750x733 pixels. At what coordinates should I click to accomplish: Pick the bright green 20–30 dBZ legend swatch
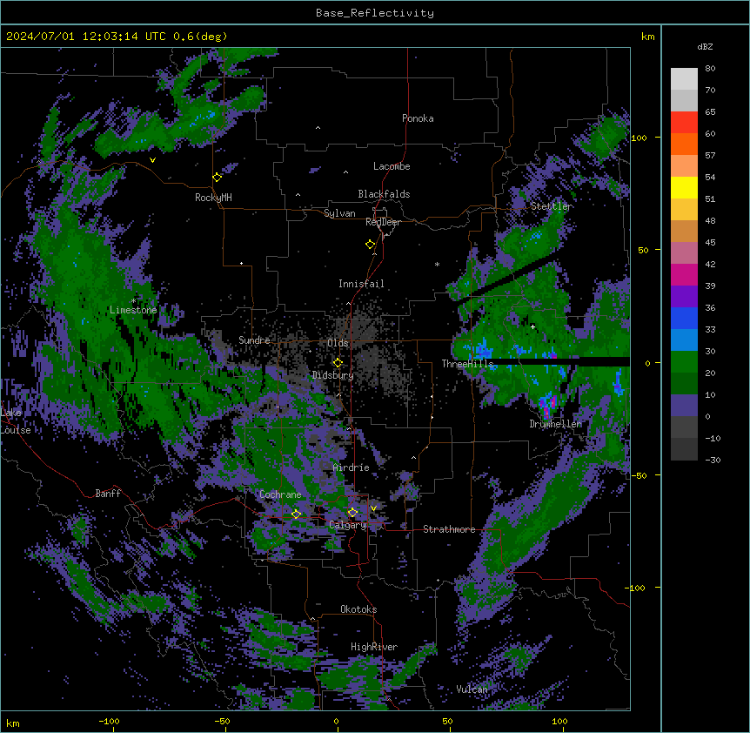pos(684,362)
